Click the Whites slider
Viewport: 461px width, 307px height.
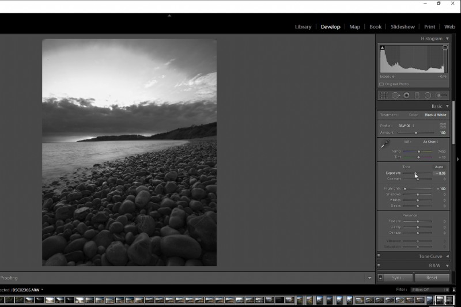coord(417,200)
